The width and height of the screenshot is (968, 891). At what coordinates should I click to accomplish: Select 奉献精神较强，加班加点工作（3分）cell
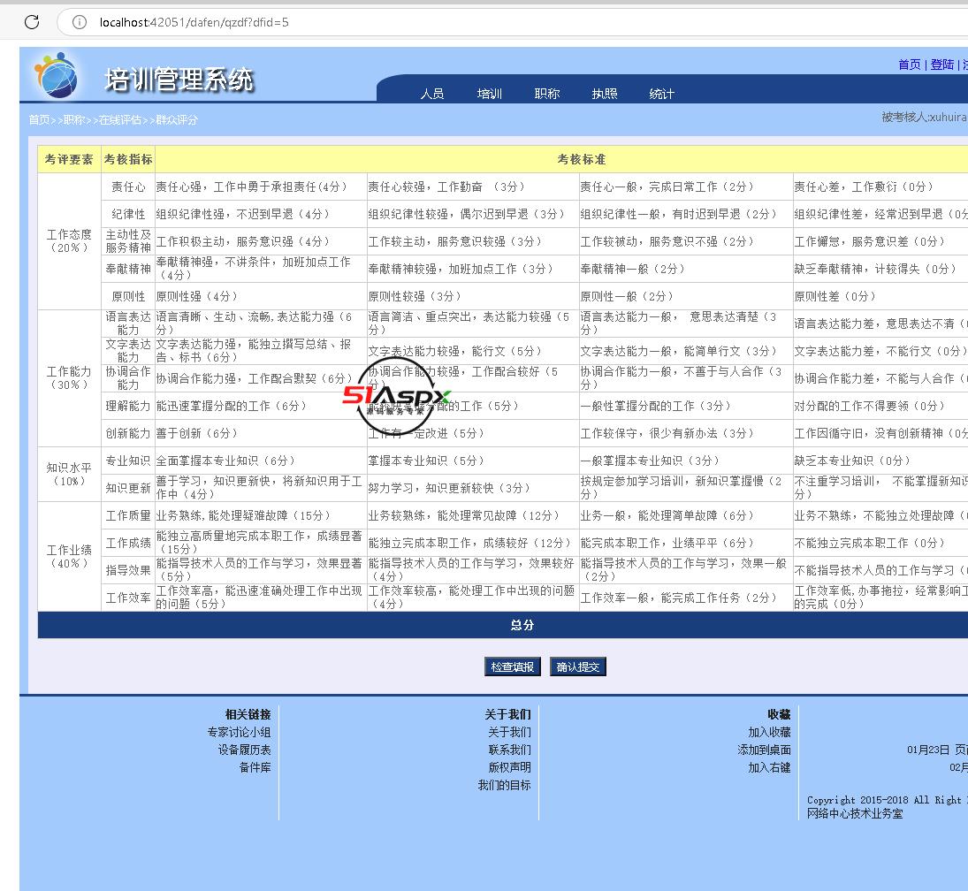473,269
